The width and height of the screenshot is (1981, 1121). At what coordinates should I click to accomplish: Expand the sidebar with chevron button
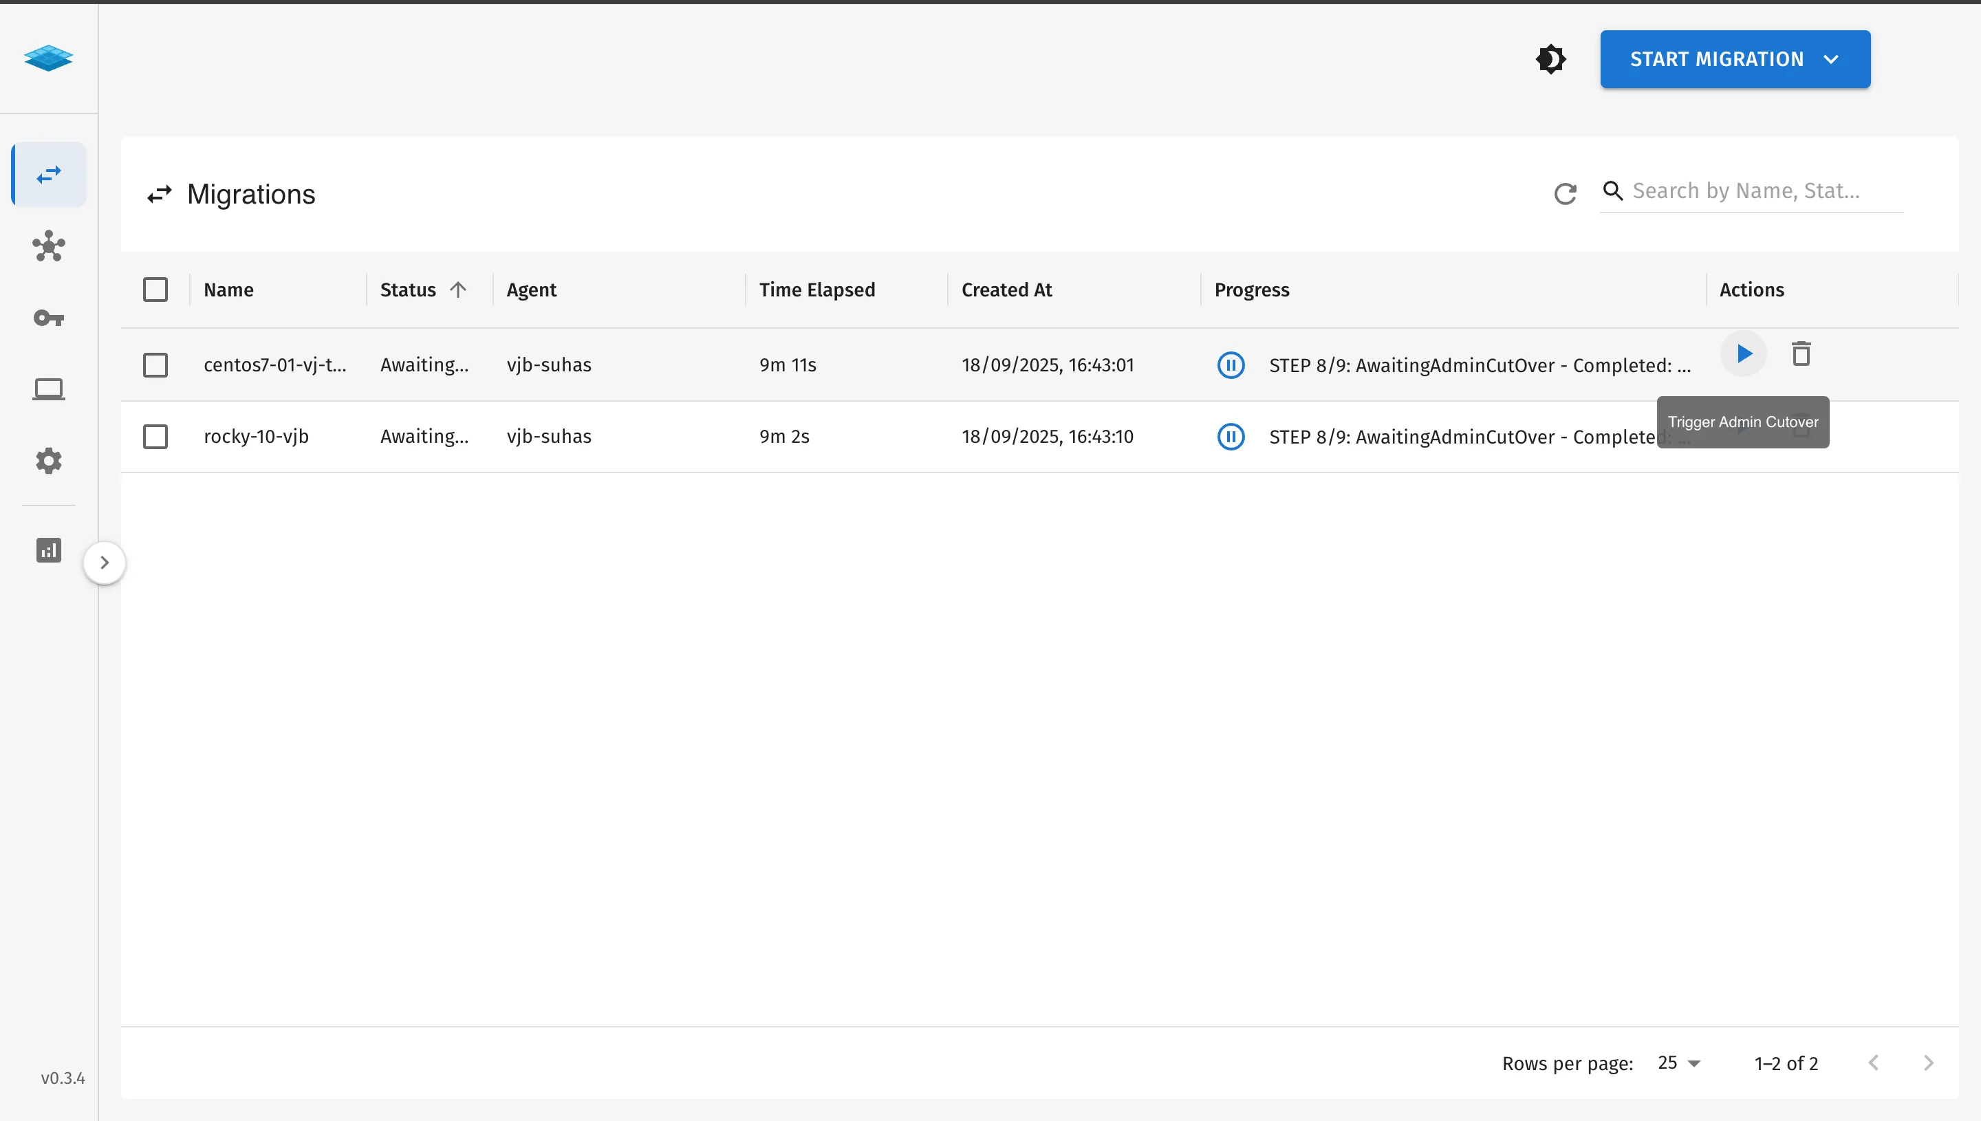coord(105,563)
